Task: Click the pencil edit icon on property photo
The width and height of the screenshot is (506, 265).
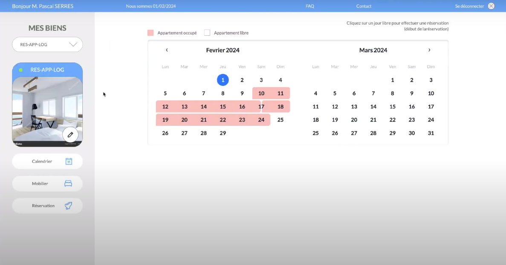Action: (70, 134)
